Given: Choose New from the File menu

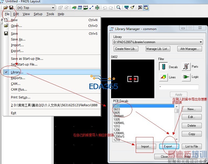Looking at the screenshot, I should pyautogui.click(x=52, y=20).
